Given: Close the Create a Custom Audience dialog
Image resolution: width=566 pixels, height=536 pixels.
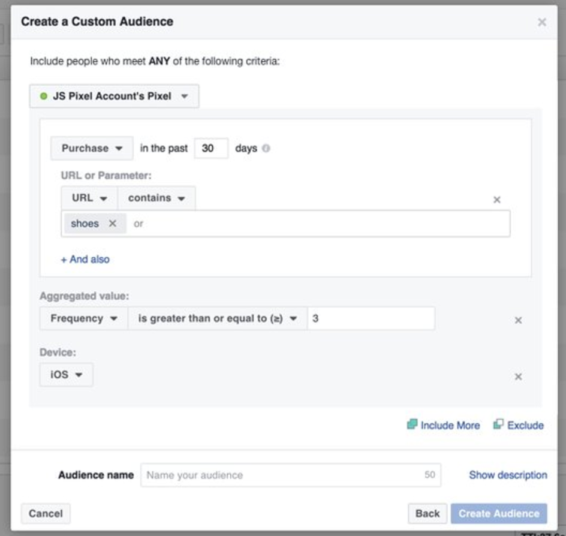Looking at the screenshot, I should pyautogui.click(x=541, y=22).
